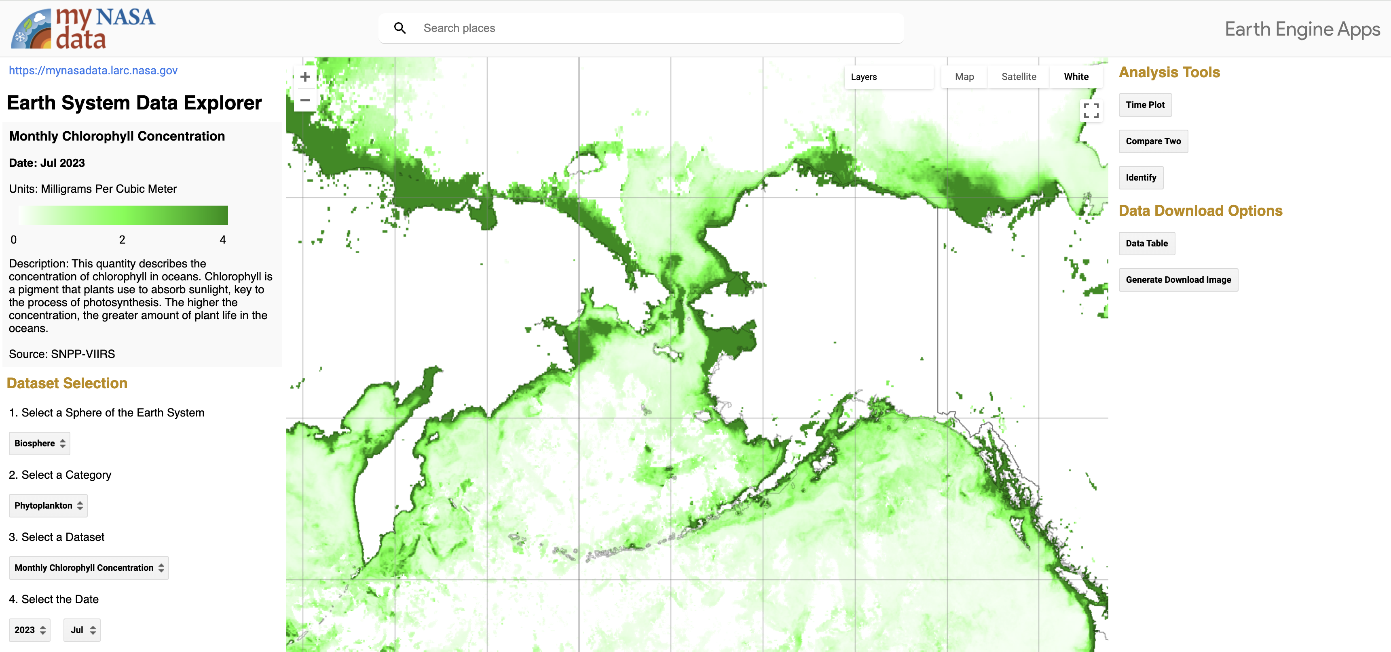Open the Layers panel
The height and width of the screenshot is (652, 1391).
coord(889,77)
